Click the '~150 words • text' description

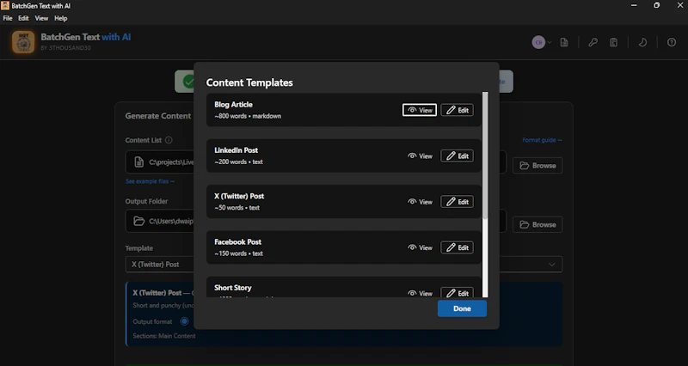coord(239,253)
